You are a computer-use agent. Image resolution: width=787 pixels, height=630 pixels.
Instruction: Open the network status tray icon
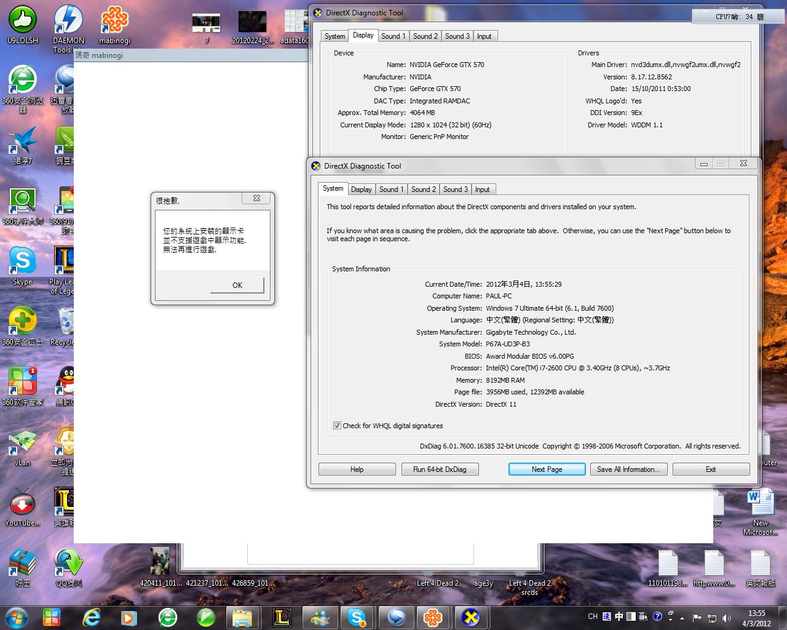712,617
